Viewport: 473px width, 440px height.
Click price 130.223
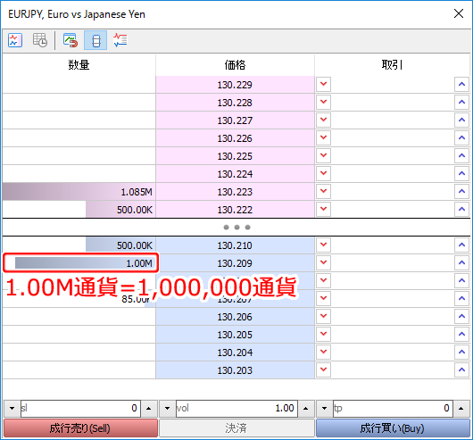(235, 192)
